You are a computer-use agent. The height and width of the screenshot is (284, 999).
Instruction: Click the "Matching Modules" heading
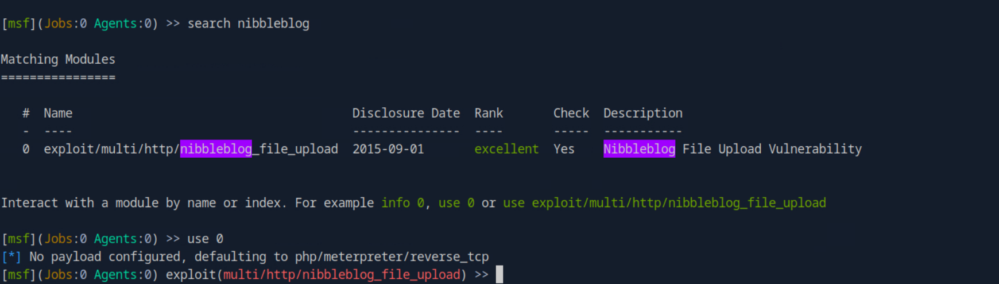(x=58, y=59)
